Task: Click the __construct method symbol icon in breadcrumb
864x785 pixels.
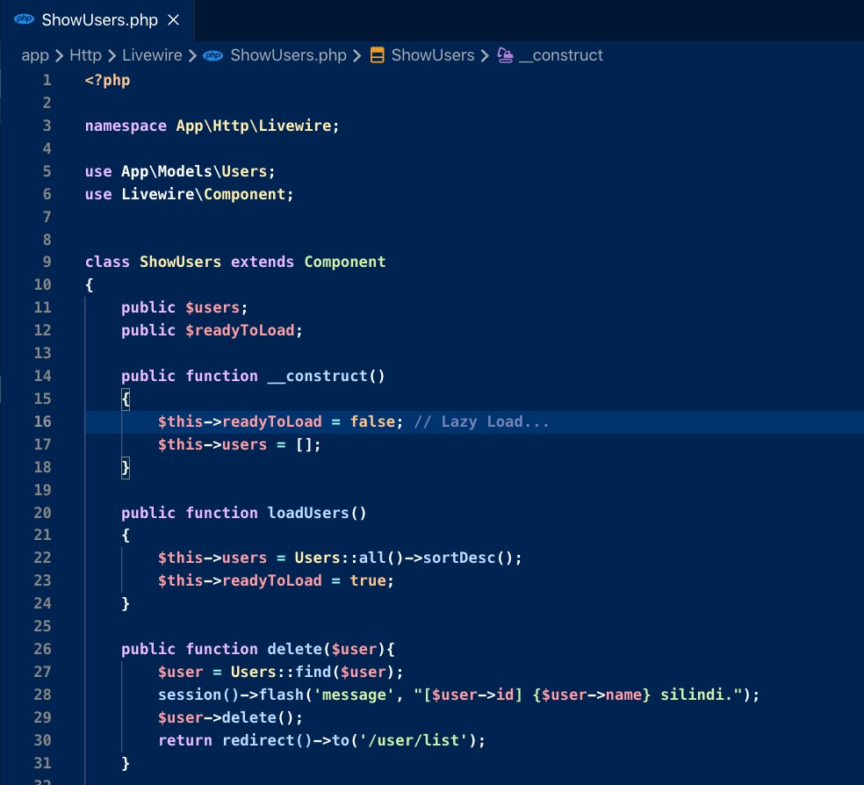Action: (x=505, y=55)
